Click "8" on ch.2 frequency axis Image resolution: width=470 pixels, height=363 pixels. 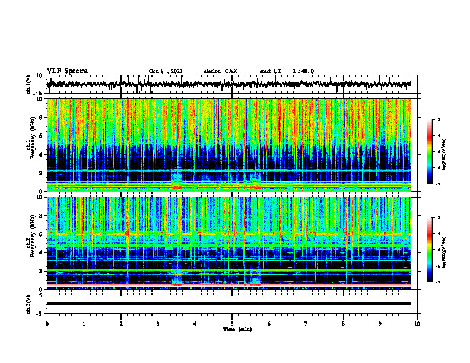pos(41,216)
